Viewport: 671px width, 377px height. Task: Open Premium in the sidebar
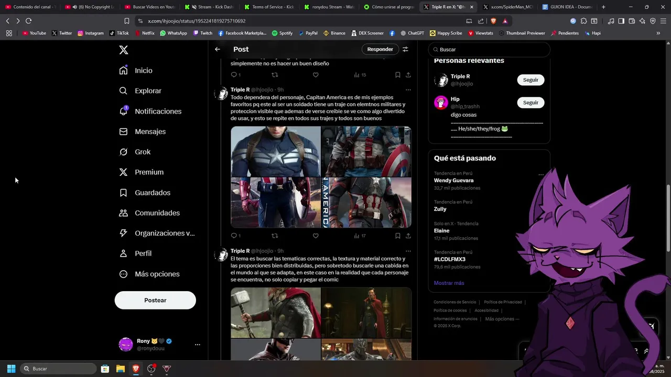click(142, 172)
